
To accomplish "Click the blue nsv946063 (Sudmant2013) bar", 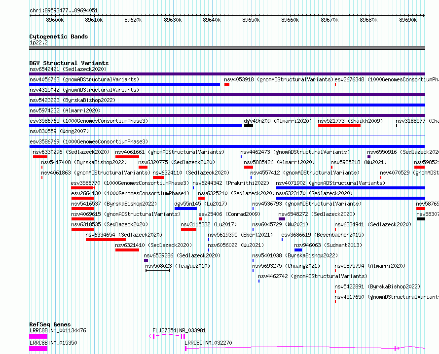I will click(x=298, y=250).
